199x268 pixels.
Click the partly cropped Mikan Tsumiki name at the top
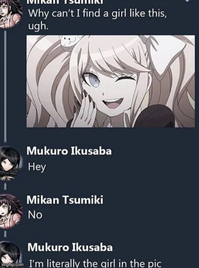point(65,2)
